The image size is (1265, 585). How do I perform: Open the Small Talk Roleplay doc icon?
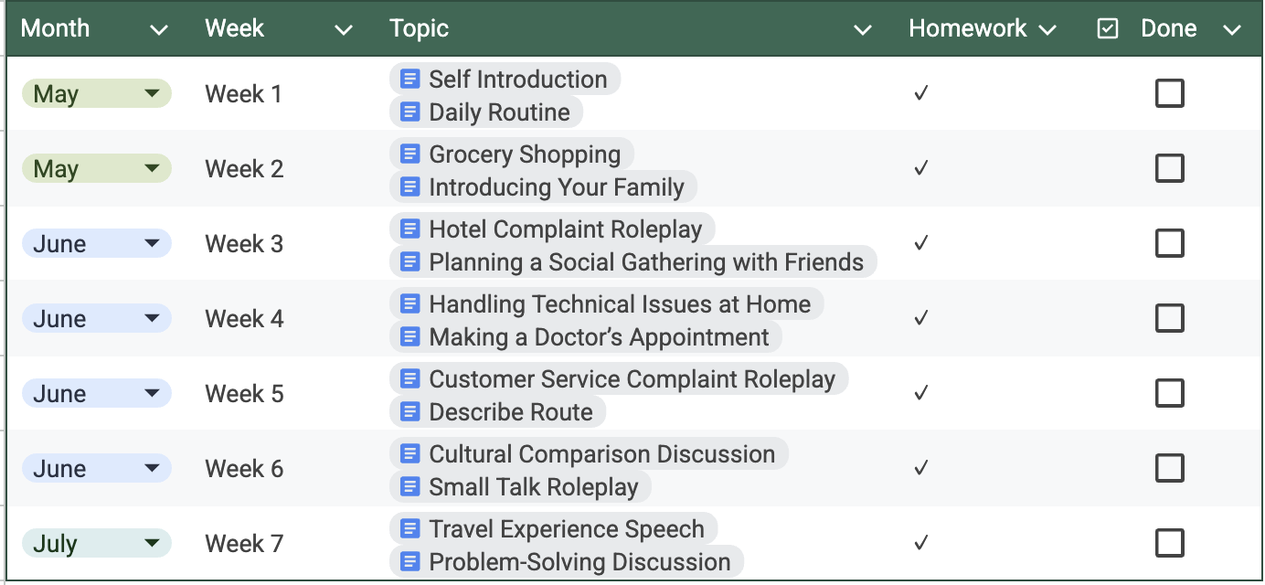[x=410, y=487]
